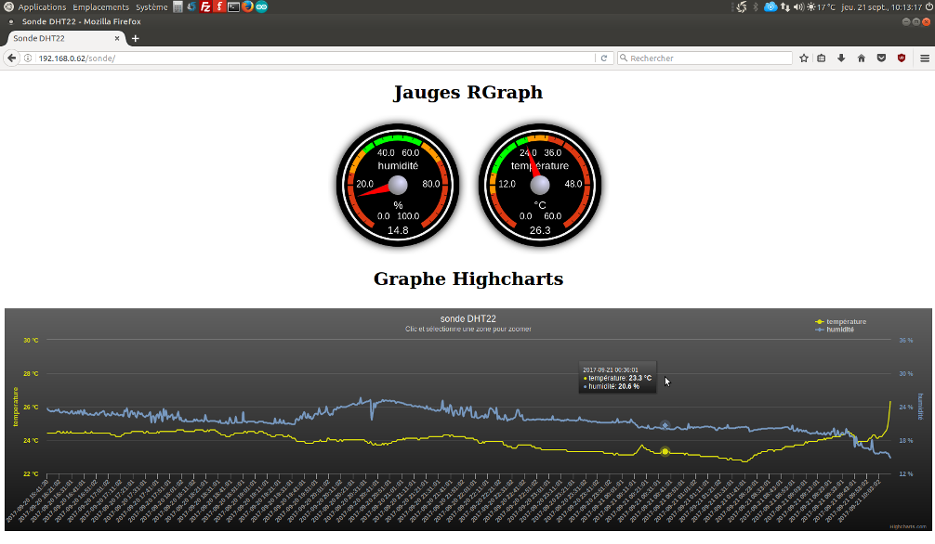Reload the page with the refresh icon
Image resolution: width=935 pixels, height=544 pixels.
click(604, 58)
